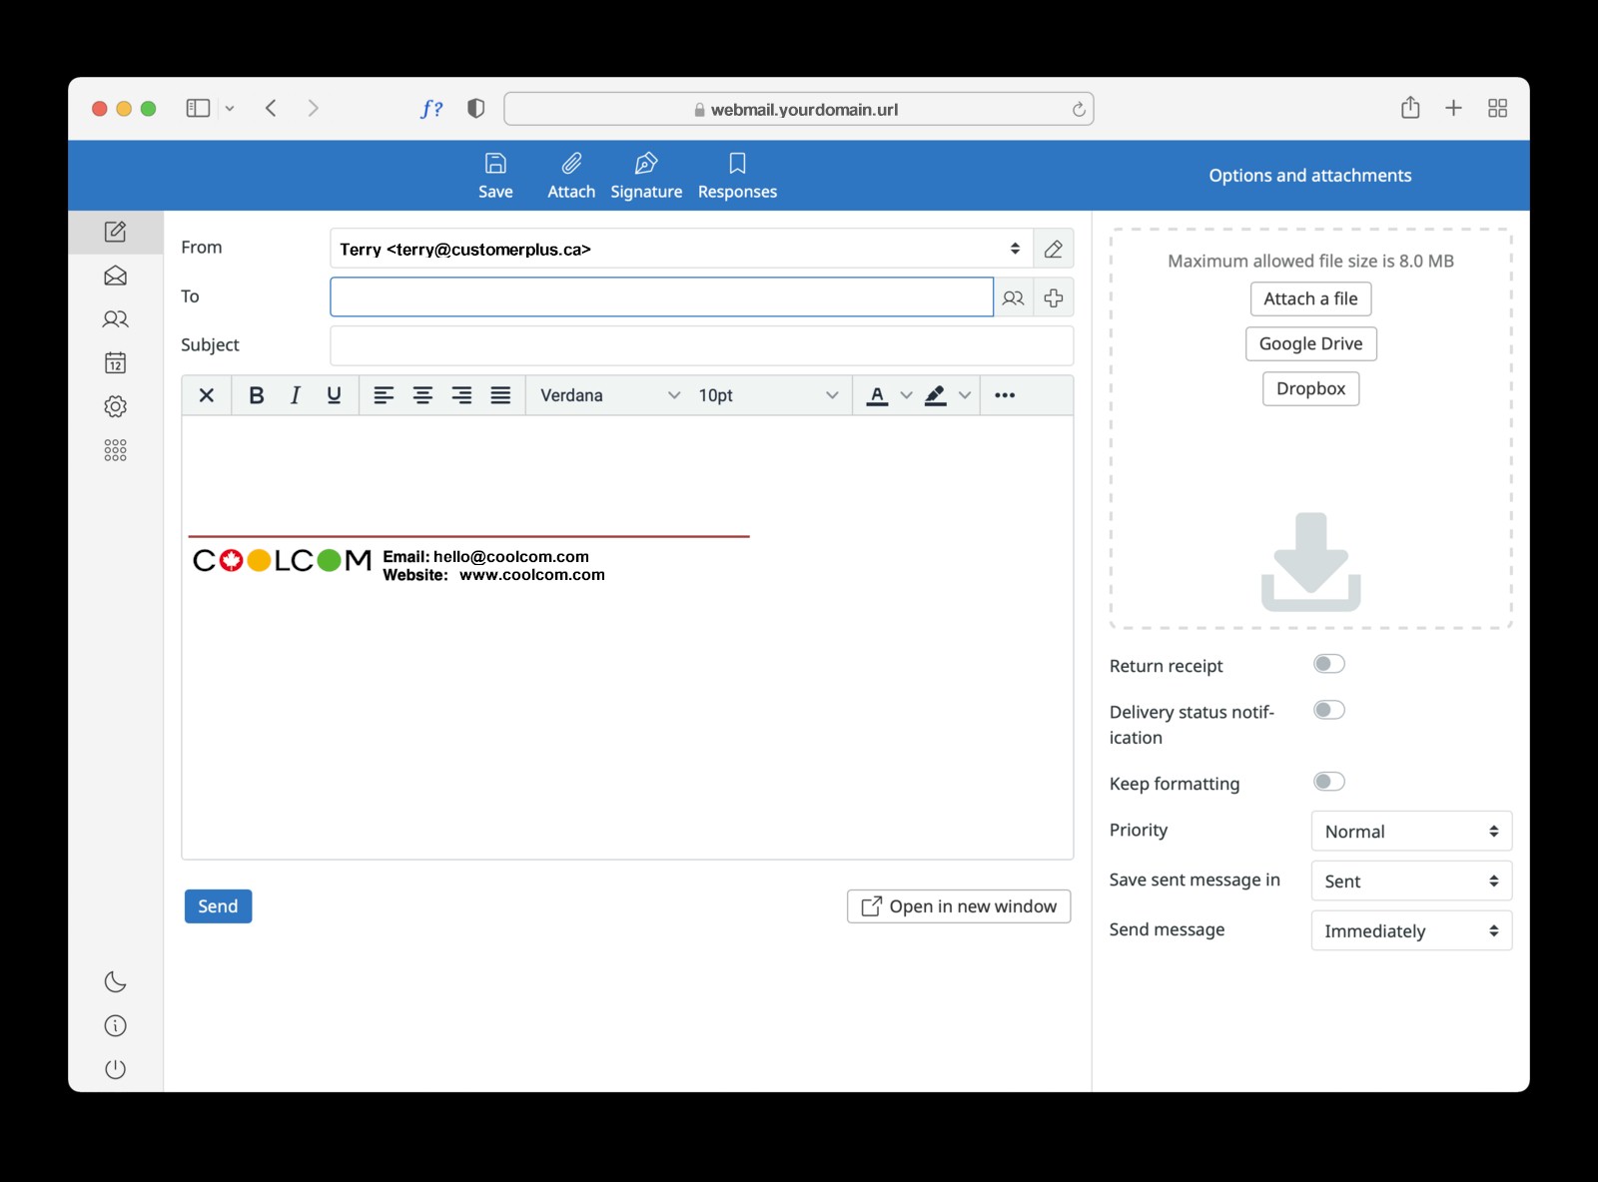Open the Mail inbox sidebar icon
Image resolution: width=1598 pixels, height=1182 pixels.
(116, 276)
